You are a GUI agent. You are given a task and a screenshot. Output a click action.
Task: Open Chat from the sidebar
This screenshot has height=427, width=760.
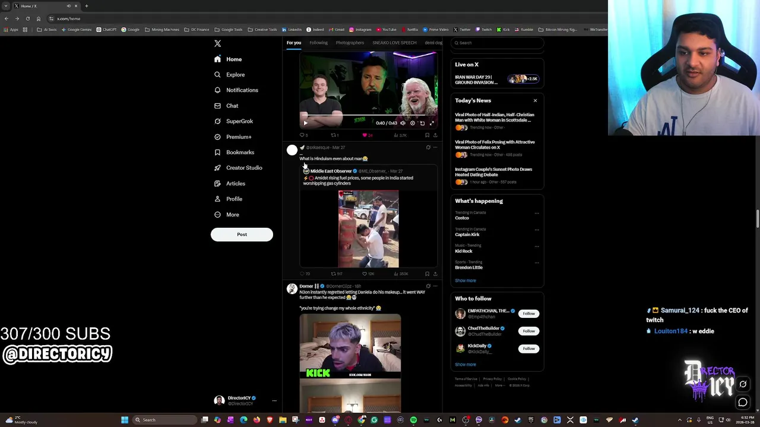226,106
